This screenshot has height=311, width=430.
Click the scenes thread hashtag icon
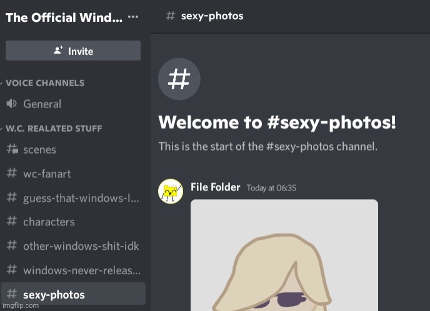tap(12, 149)
